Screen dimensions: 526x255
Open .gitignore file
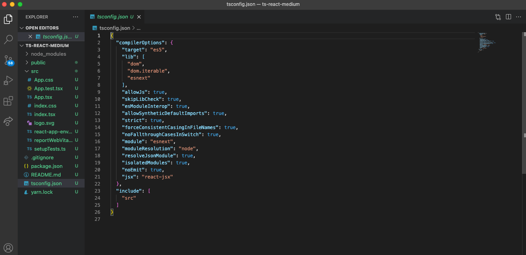51,157
